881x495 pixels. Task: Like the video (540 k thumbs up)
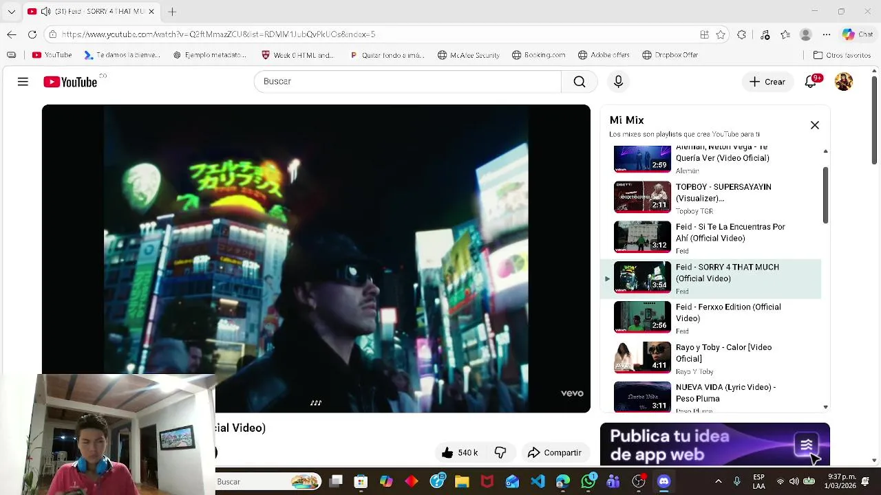pyautogui.click(x=460, y=452)
